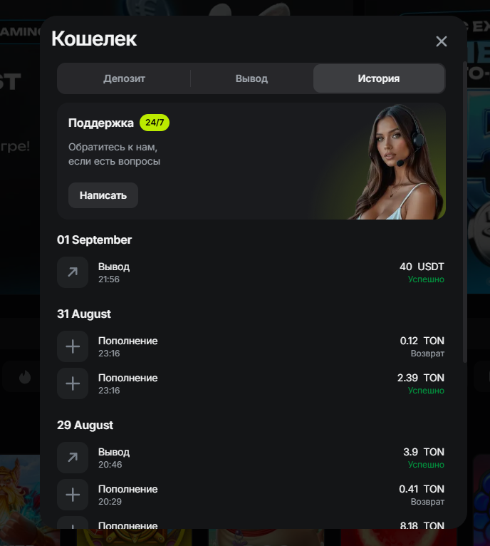The image size is (490, 546).
Task: Click the Поддержка heading
Action: coord(101,123)
